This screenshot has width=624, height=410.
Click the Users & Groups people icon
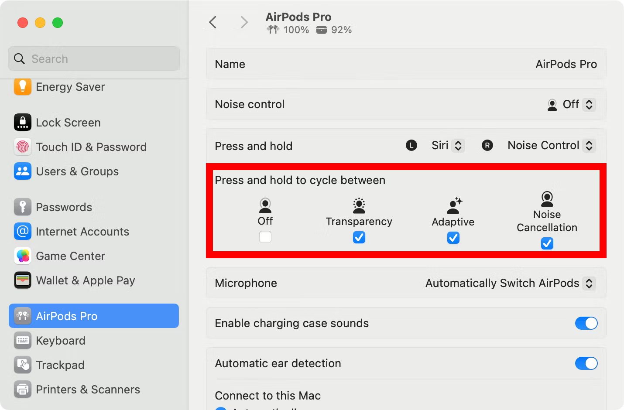(x=22, y=171)
